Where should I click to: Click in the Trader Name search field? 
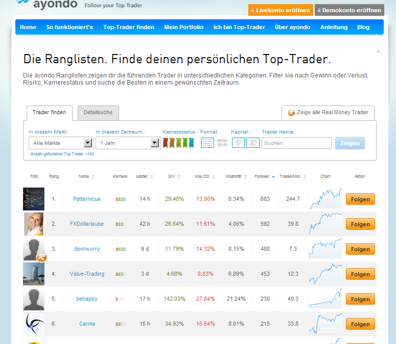coord(296,143)
